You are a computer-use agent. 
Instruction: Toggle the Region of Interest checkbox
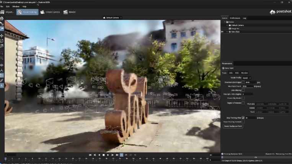coord(243,103)
